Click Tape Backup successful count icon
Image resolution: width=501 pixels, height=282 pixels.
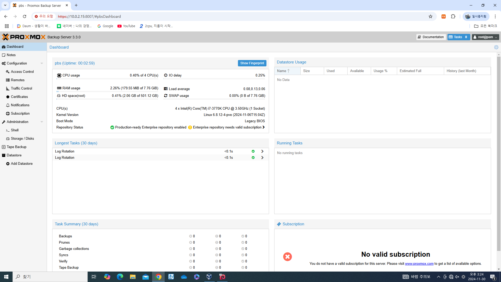(243, 268)
